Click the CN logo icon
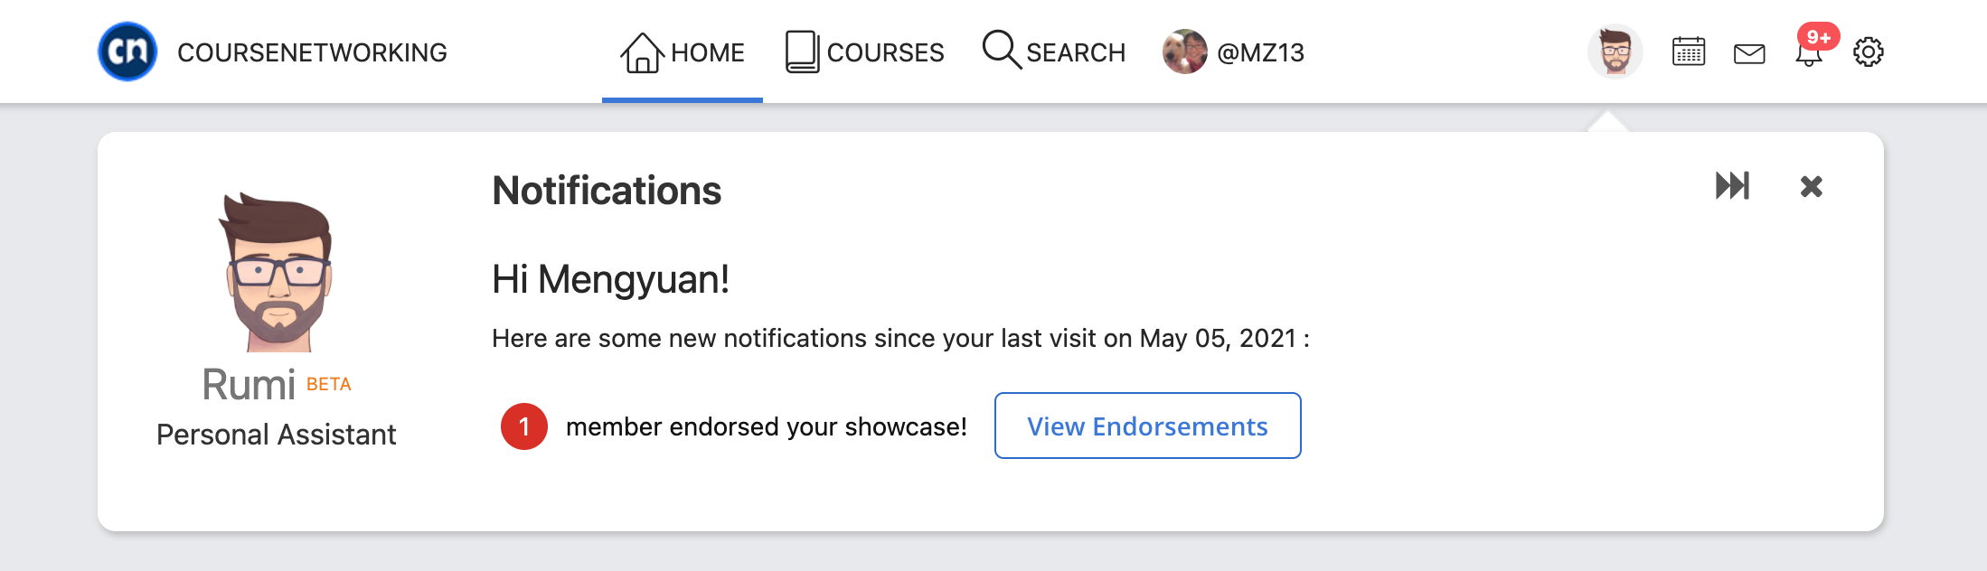The image size is (1987, 571). (127, 51)
